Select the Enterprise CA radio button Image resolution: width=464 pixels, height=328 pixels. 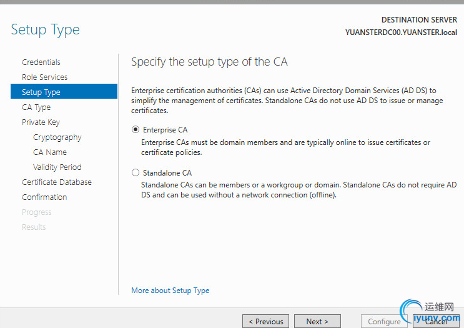136,130
